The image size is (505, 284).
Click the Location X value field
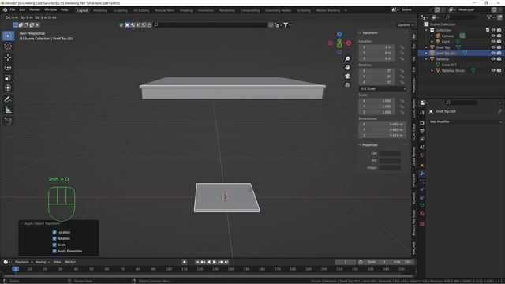pos(377,47)
